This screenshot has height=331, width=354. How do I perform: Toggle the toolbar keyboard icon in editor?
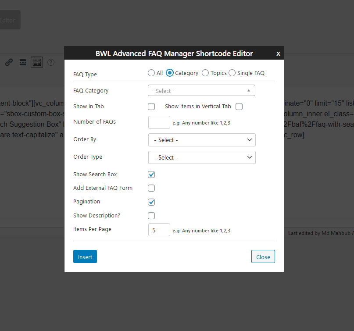(x=37, y=62)
